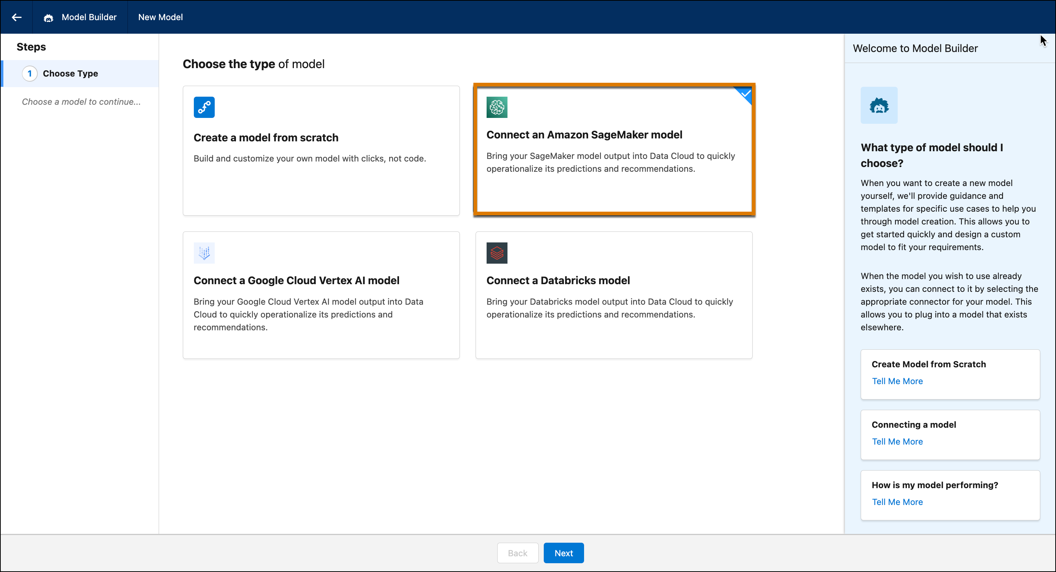1056x572 pixels.
Task: Select the Create a model from scratch title
Action: pos(266,138)
